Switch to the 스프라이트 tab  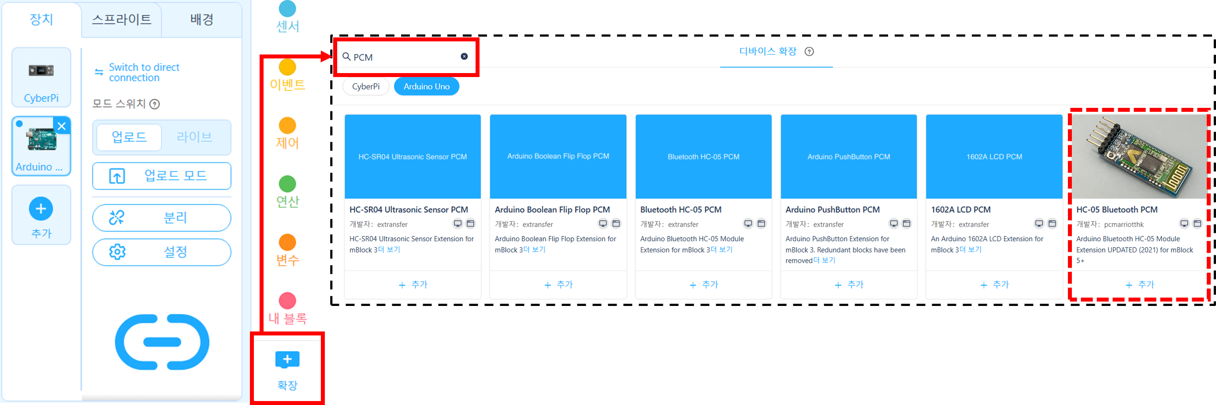pyautogui.click(x=121, y=20)
